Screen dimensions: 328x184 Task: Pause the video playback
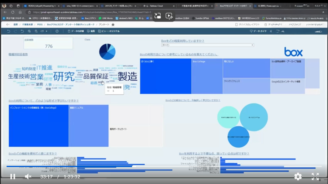13,176
